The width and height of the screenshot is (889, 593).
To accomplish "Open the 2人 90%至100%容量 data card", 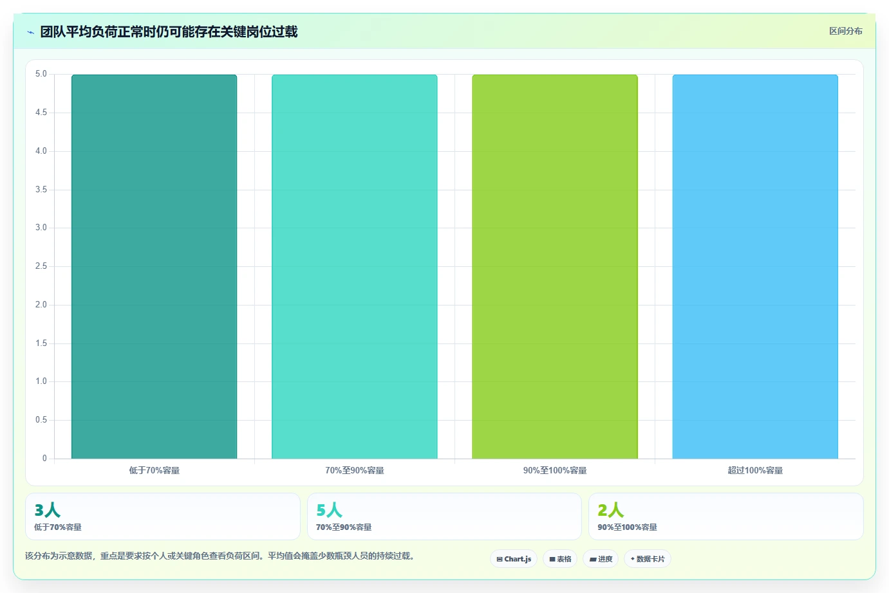I will click(x=726, y=516).
